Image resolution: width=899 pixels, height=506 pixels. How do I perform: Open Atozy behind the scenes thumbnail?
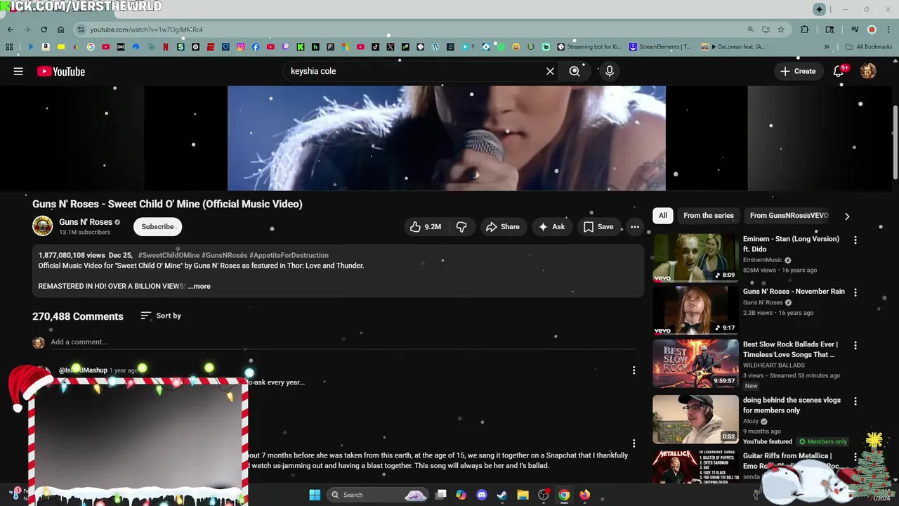[695, 420]
